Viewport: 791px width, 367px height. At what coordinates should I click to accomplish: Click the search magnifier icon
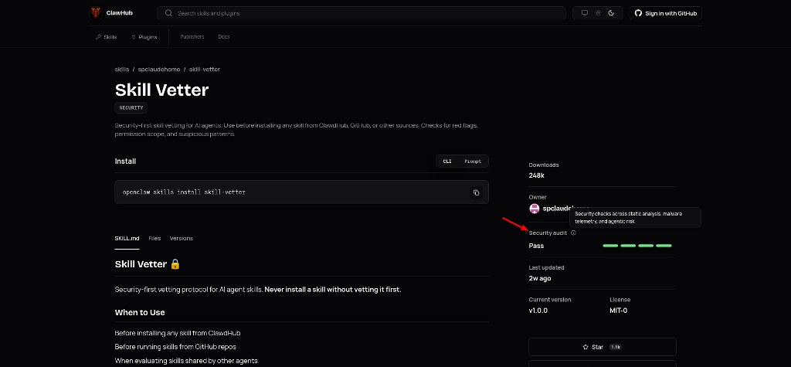(x=168, y=13)
